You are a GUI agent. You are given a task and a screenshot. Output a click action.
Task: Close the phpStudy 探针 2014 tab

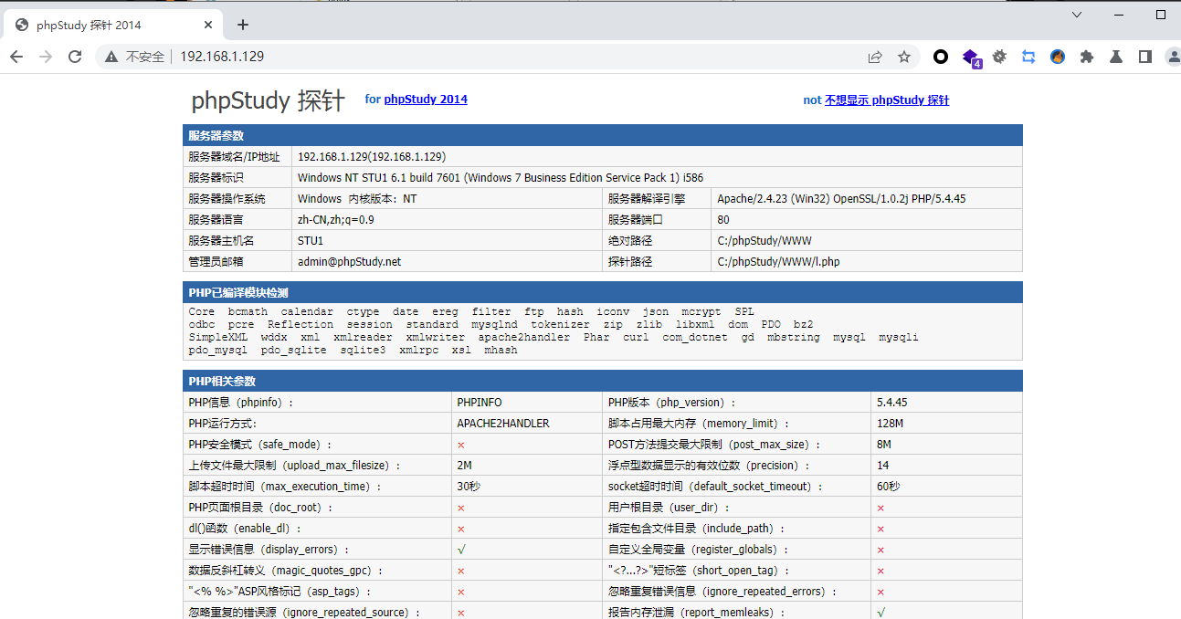click(x=207, y=26)
